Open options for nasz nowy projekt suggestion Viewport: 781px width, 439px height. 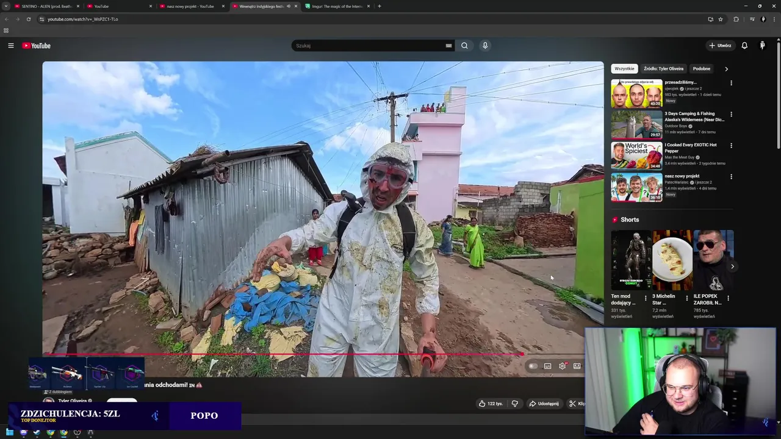point(731,177)
